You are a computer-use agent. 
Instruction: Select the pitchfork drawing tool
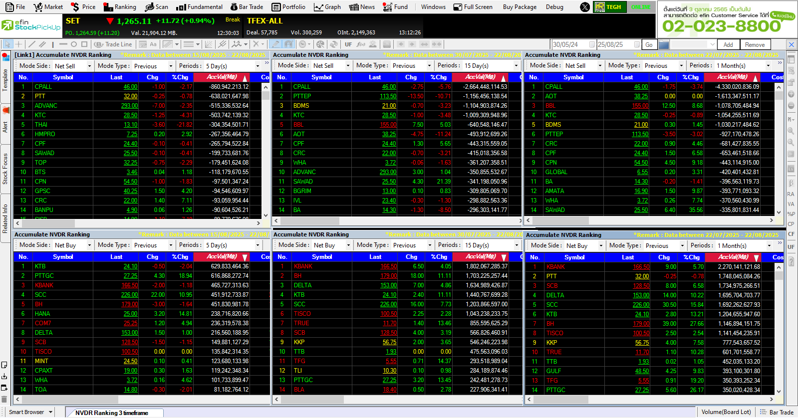(222, 44)
